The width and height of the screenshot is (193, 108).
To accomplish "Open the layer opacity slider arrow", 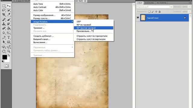I will click(x=189, y=7).
